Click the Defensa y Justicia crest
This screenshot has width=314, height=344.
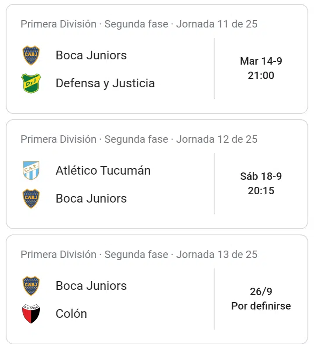[x=31, y=83]
